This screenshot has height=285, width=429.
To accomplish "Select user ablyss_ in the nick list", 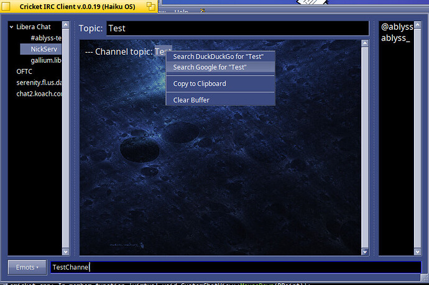I will click(x=395, y=38).
